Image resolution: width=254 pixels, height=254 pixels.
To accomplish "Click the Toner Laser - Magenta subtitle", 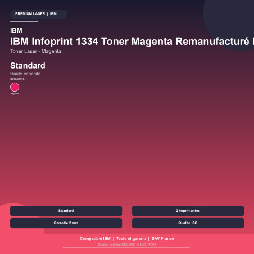I will pyautogui.click(x=35, y=51).
